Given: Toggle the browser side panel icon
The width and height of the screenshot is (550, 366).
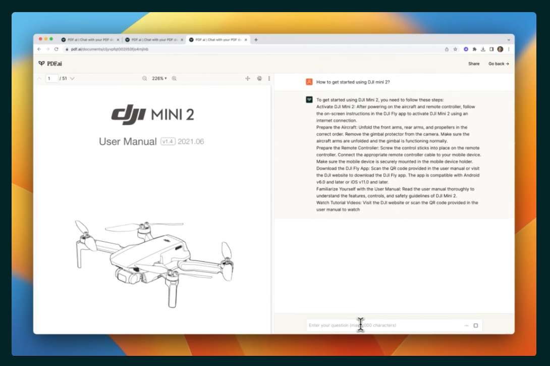Looking at the screenshot, I should pyautogui.click(x=491, y=49).
